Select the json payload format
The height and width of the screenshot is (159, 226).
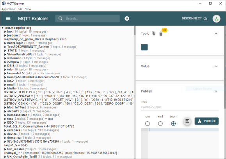coord(173,124)
